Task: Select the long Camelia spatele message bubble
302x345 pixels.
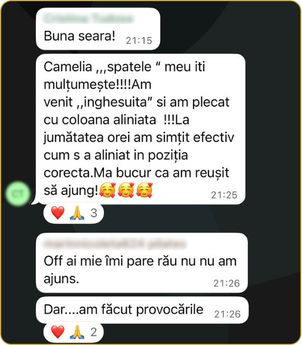Action: coord(140,129)
